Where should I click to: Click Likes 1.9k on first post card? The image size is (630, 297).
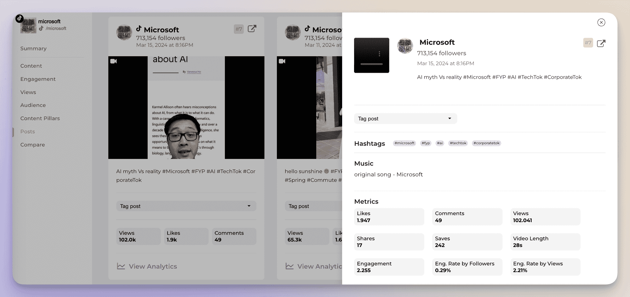tap(186, 236)
